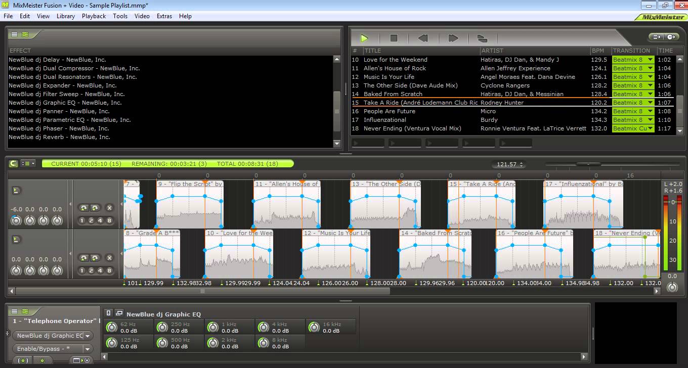Open the Library menu
Image resolution: width=688 pixels, height=368 pixels.
point(66,16)
